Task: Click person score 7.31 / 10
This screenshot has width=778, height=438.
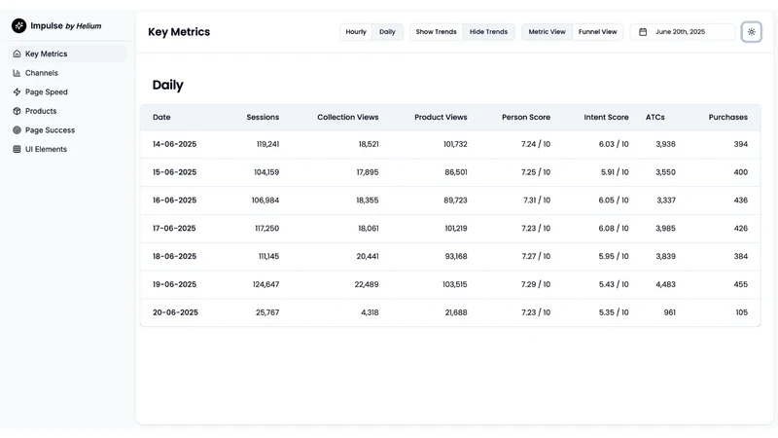Action: pyautogui.click(x=537, y=201)
